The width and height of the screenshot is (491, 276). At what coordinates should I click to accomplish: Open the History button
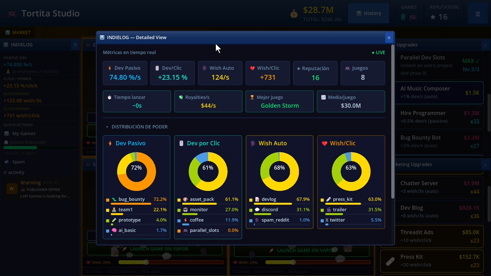click(369, 13)
